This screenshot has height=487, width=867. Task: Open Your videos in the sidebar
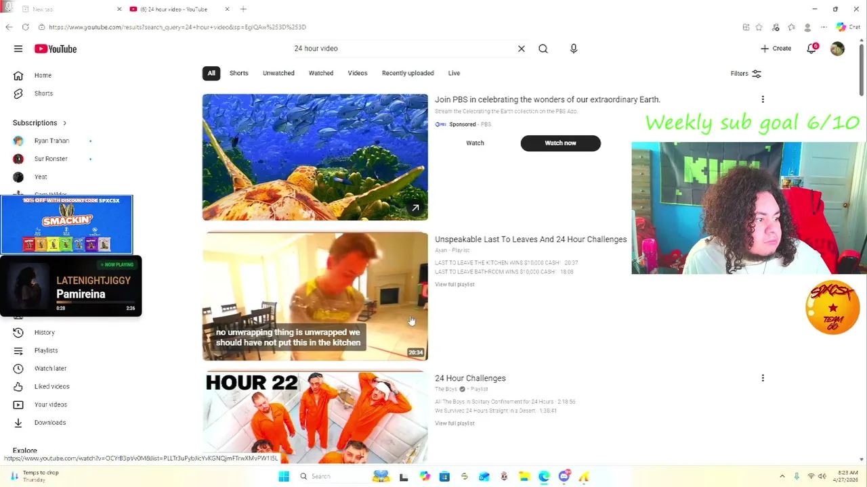click(x=50, y=404)
